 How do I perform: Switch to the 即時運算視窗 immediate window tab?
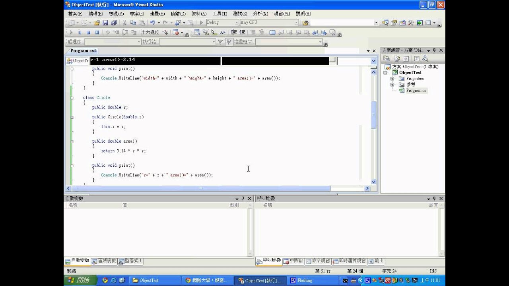[349, 261]
